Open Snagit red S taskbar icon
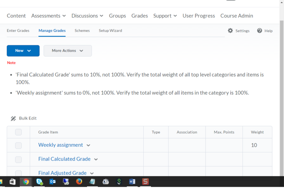 pyautogui.click(x=145, y=181)
